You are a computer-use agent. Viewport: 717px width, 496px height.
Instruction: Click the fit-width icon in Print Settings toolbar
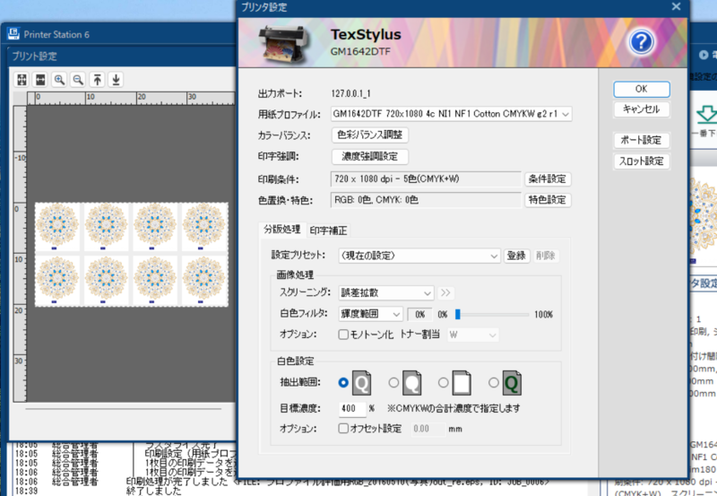40,80
